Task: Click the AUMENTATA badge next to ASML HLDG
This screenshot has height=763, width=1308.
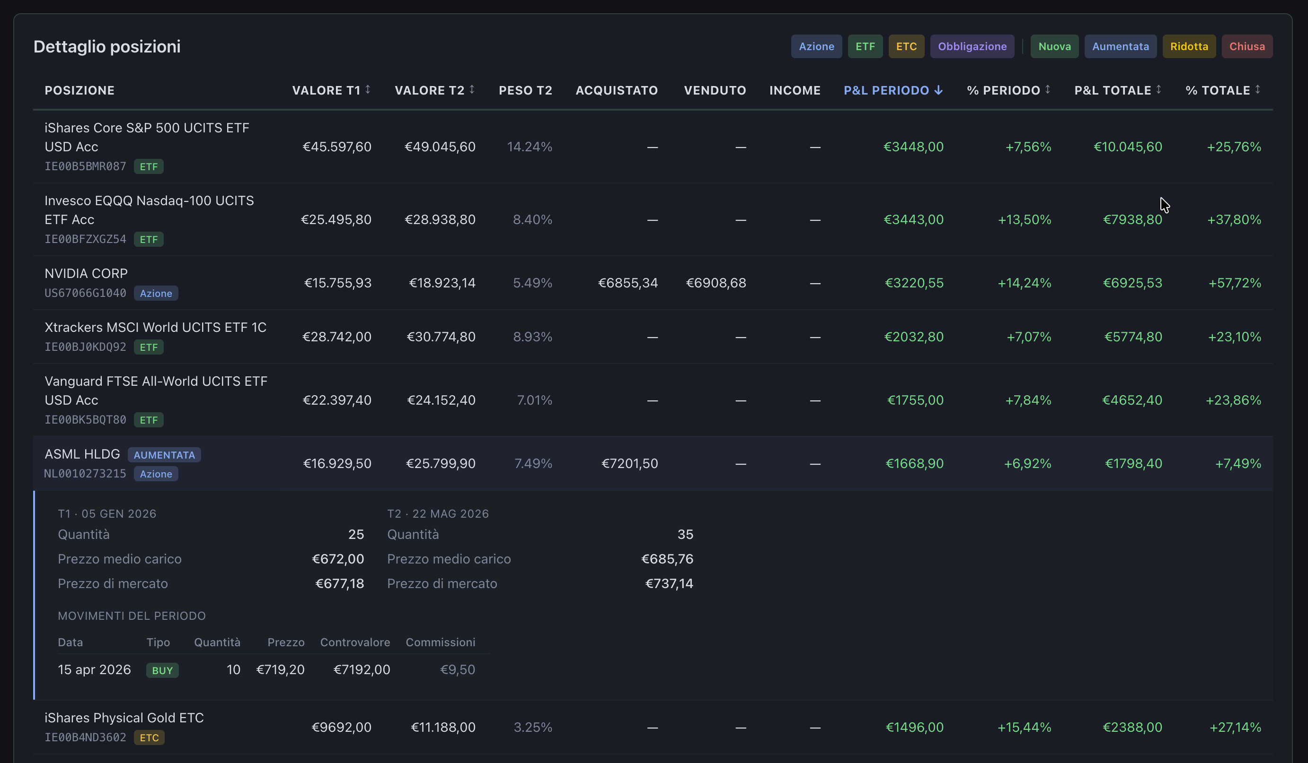Action: [165, 455]
